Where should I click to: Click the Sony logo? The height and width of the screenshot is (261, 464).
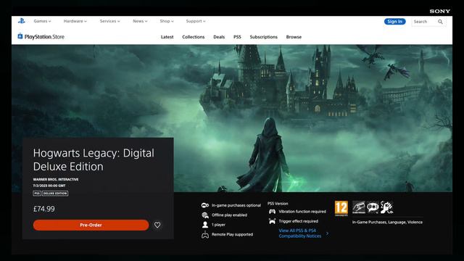(440, 12)
